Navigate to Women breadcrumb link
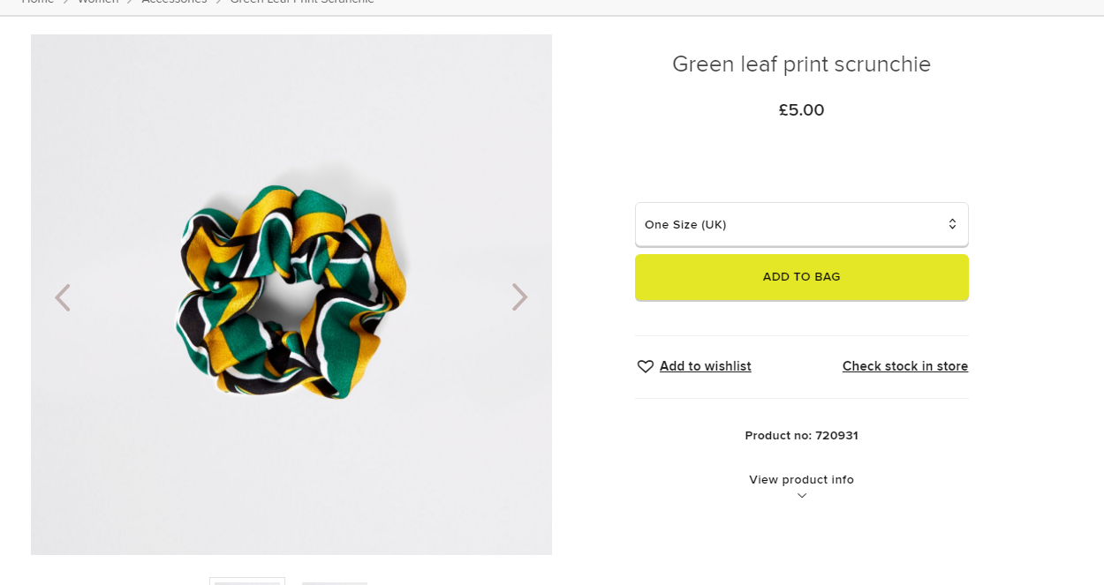This screenshot has width=1104, height=585. tap(97, 2)
